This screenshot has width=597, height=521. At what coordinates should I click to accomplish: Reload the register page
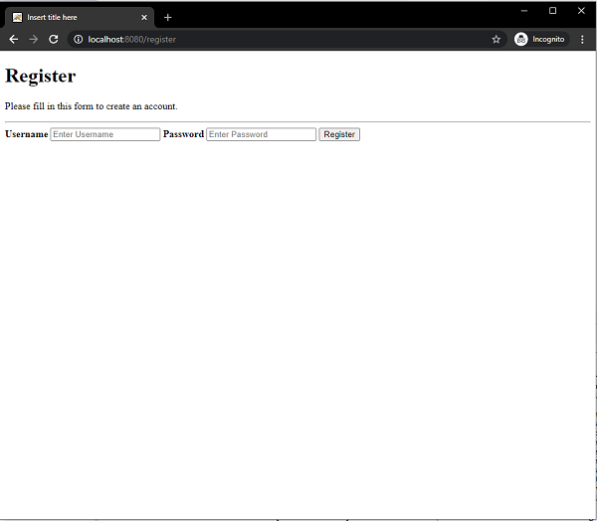coord(54,39)
